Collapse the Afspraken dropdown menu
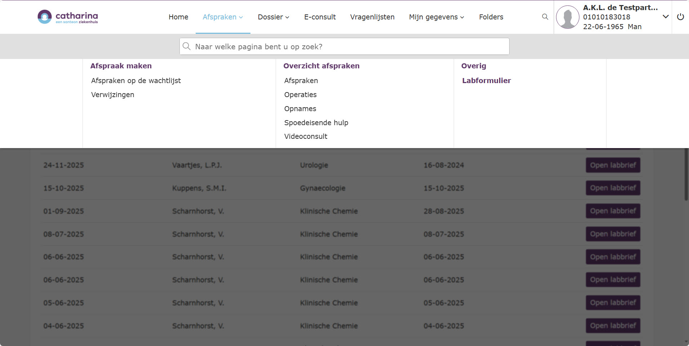The image size is (689, 346). 223,17
